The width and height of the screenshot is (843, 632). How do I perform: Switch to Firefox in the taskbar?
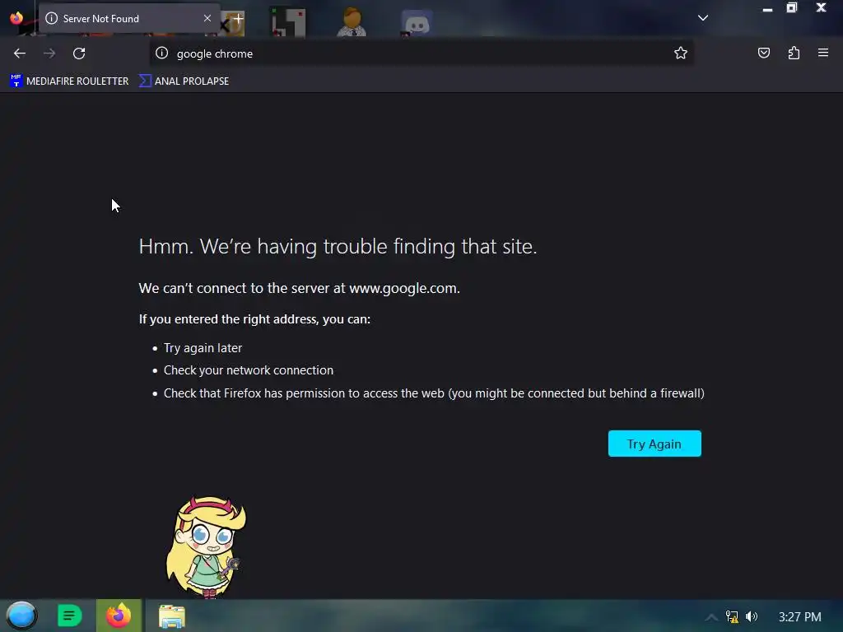click(119, 616)
